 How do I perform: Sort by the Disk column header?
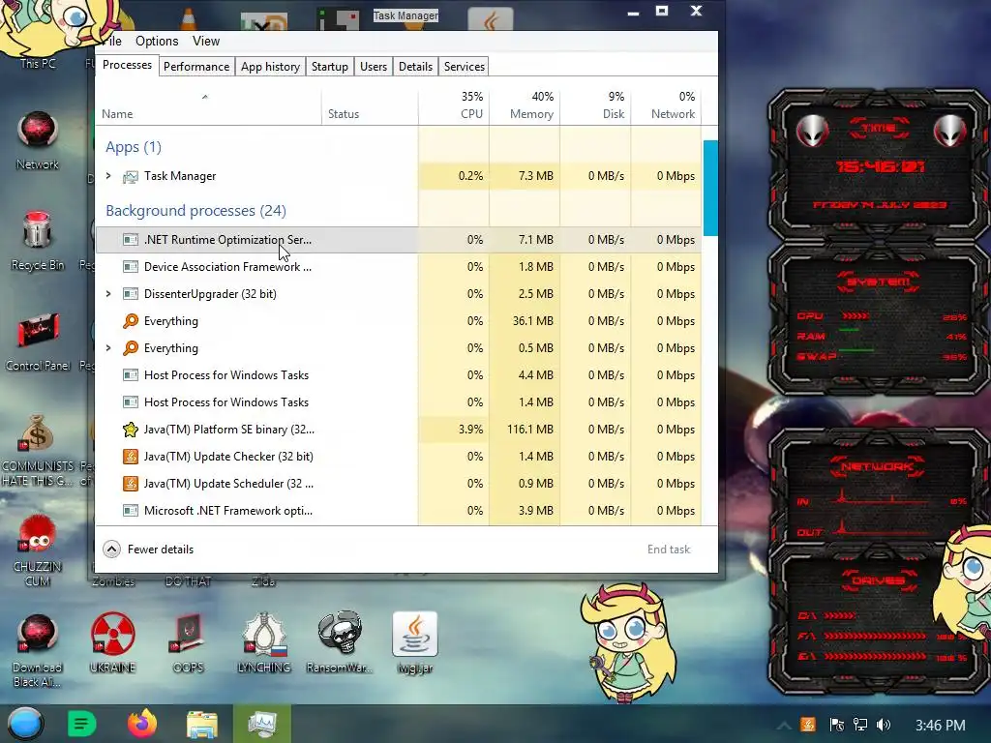click(595, 107)
